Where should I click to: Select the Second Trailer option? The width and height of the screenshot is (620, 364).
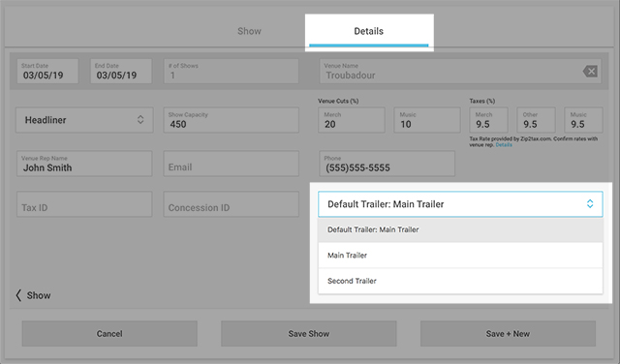point(460,281)
